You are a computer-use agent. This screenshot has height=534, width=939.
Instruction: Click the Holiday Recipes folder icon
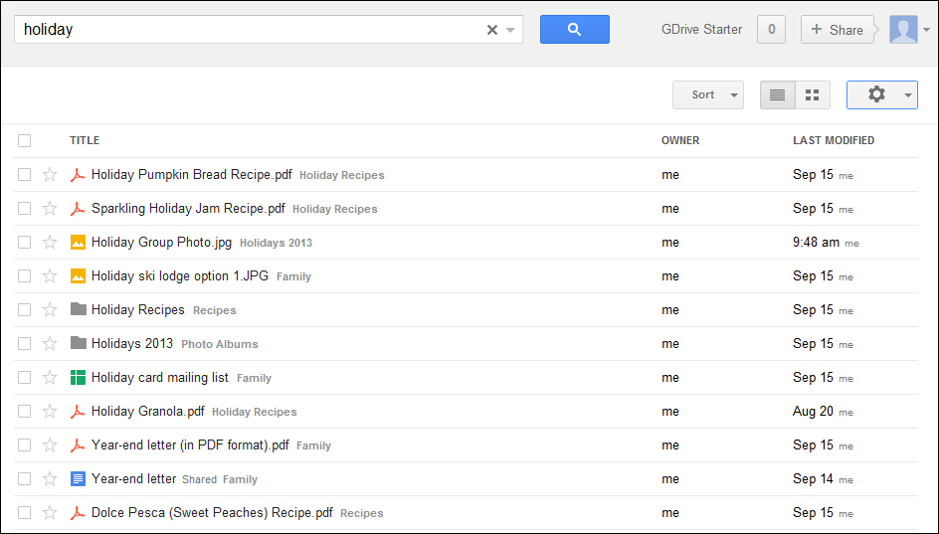point(78,309)
